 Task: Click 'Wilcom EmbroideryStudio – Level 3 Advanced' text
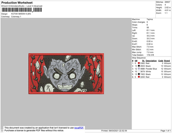[22, 6]
